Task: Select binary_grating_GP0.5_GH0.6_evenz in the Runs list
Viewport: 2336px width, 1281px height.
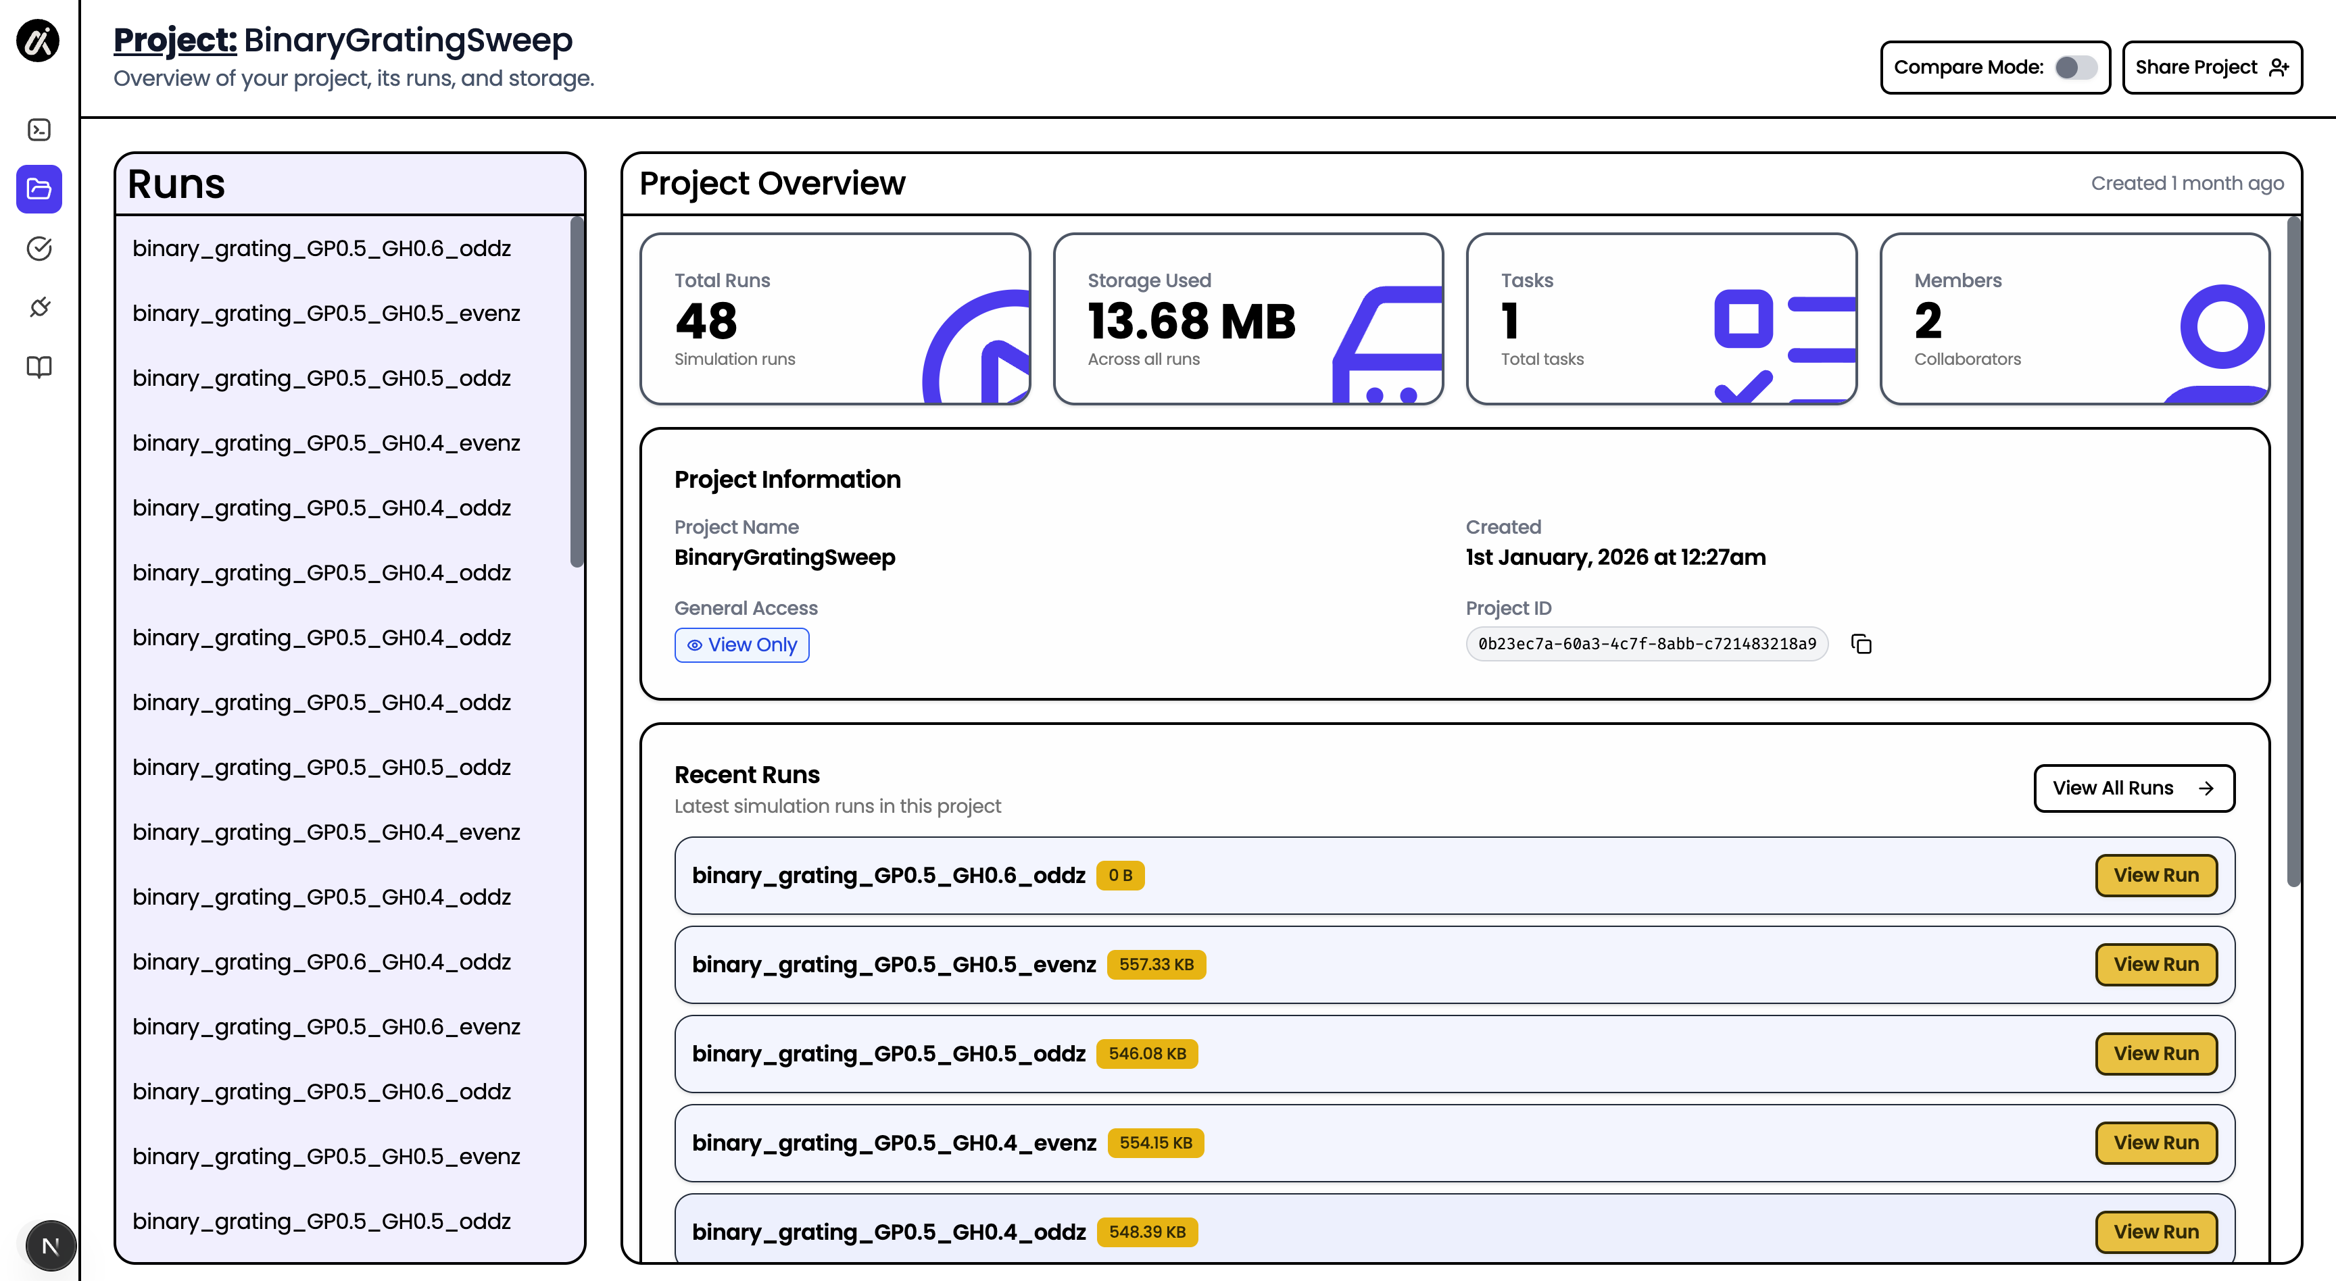Action: coord(326,1026)
